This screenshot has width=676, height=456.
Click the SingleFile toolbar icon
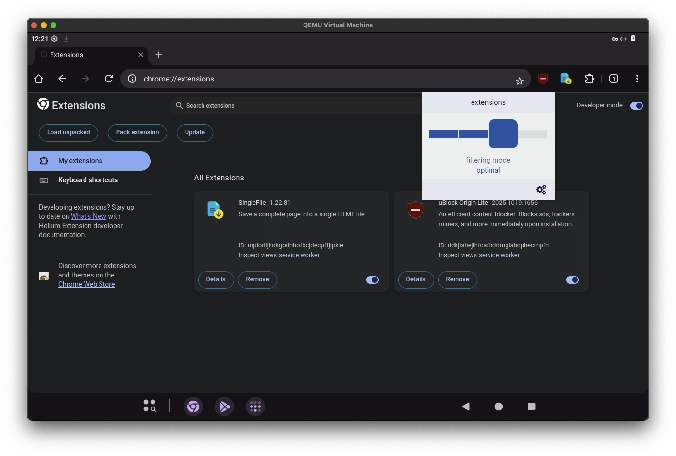[x=566, y=79]
